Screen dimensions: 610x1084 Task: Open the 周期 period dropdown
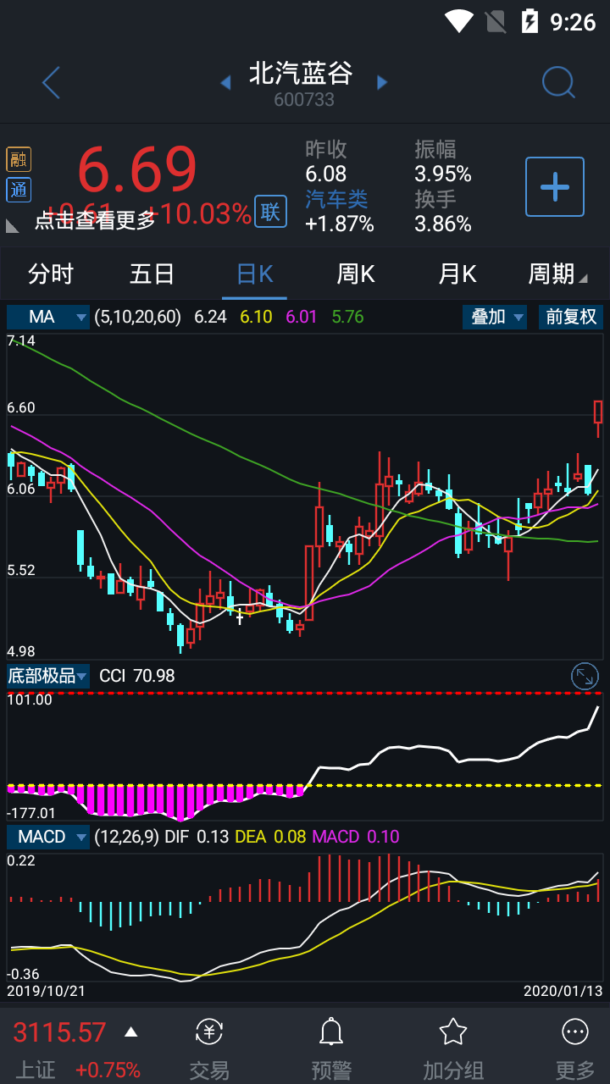[557, 274]
